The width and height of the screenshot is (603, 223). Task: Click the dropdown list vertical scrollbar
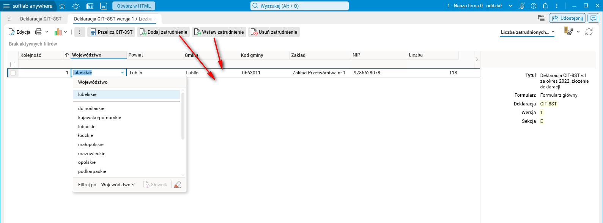(x=183, y=116)
